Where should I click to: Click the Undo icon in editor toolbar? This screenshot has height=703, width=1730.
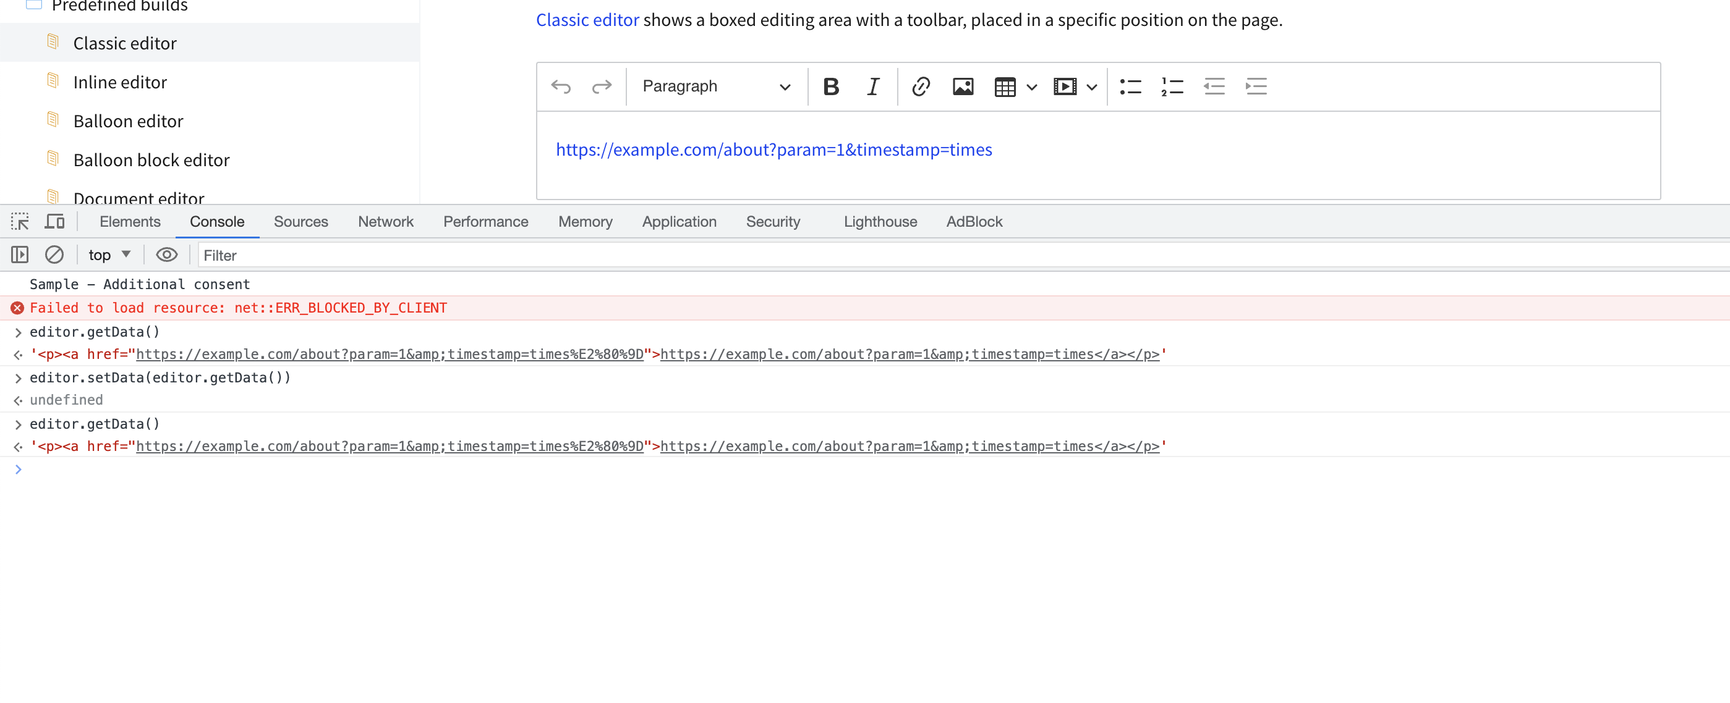pos(561,86)
